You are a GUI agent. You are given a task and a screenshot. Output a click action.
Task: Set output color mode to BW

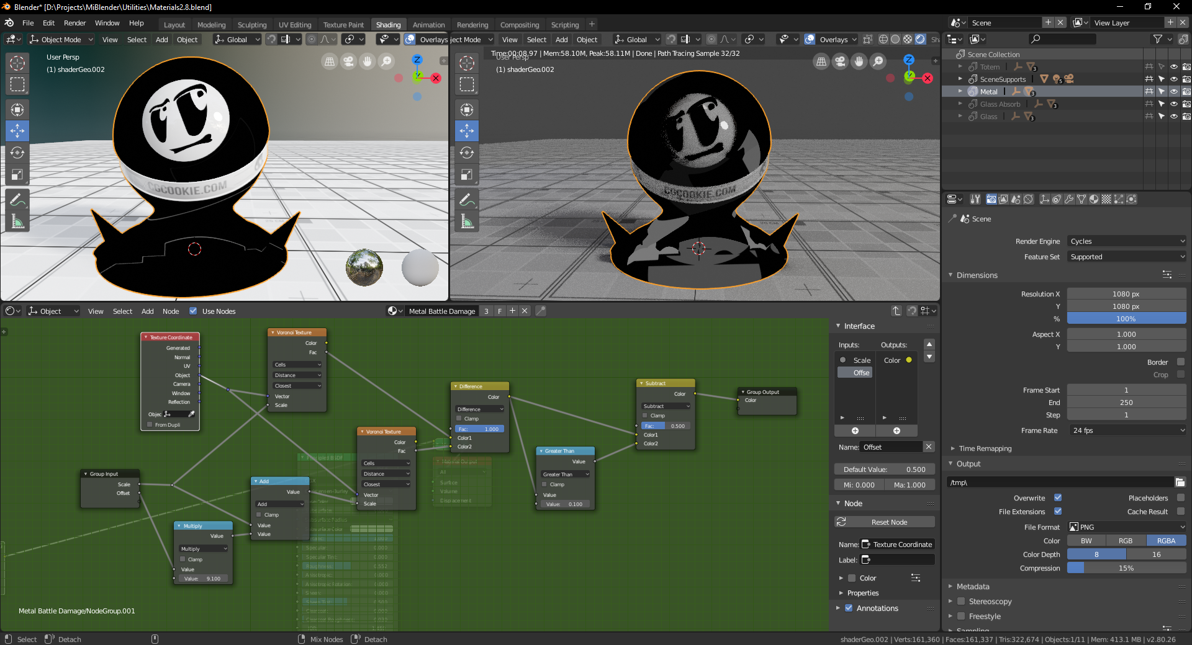1086,541
